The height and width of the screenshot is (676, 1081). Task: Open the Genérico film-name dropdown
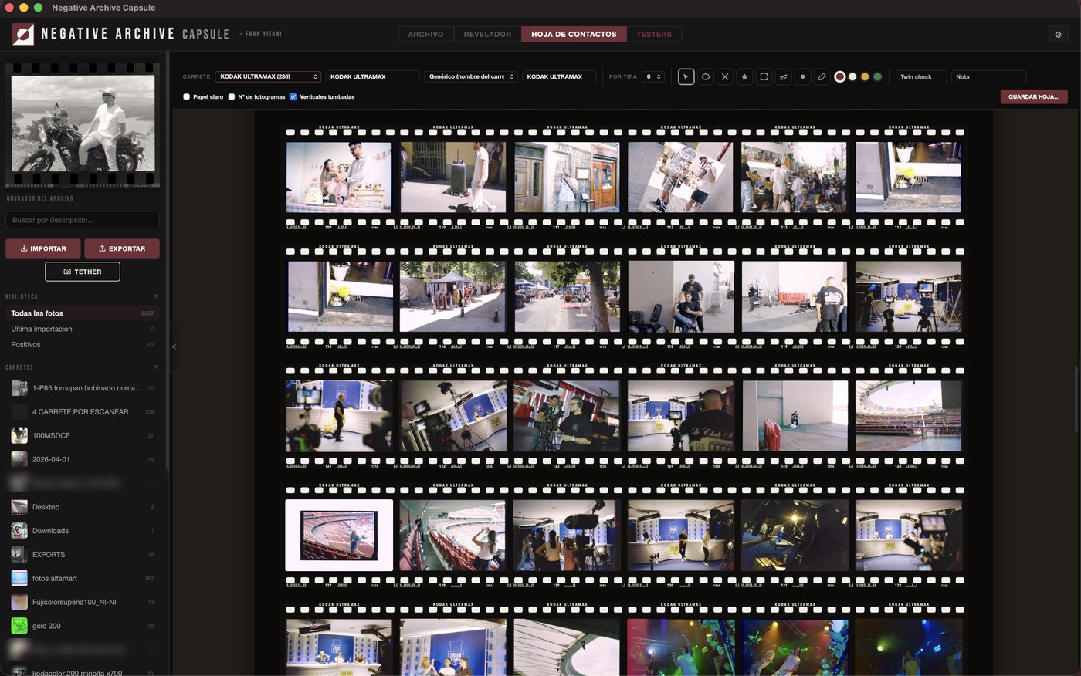coord(471,77)
